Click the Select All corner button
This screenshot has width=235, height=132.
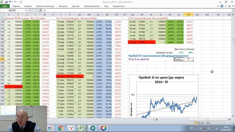tap(2, 15)
